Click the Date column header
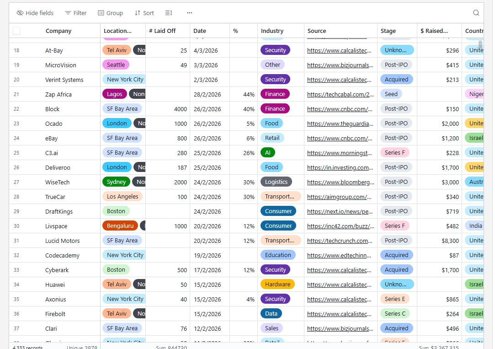495x349 pixels. (x=210, y=31)
